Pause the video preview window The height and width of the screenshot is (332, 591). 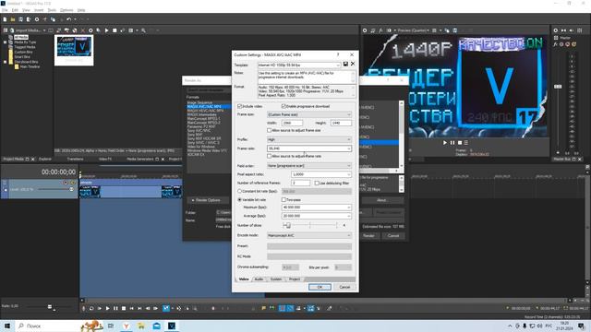[x=452, y=143]
